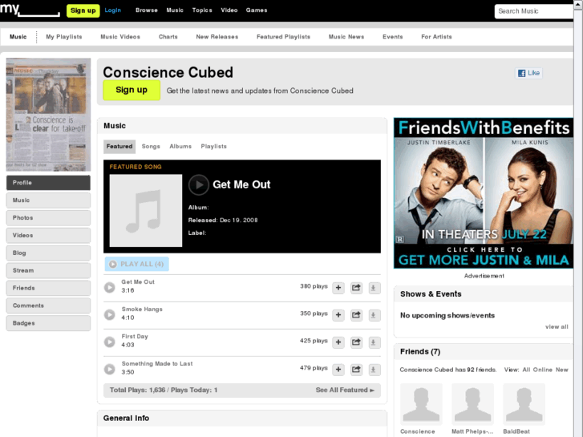Play the Something Made to Last track
Screen dimensions: 583x437
(109, 369)
